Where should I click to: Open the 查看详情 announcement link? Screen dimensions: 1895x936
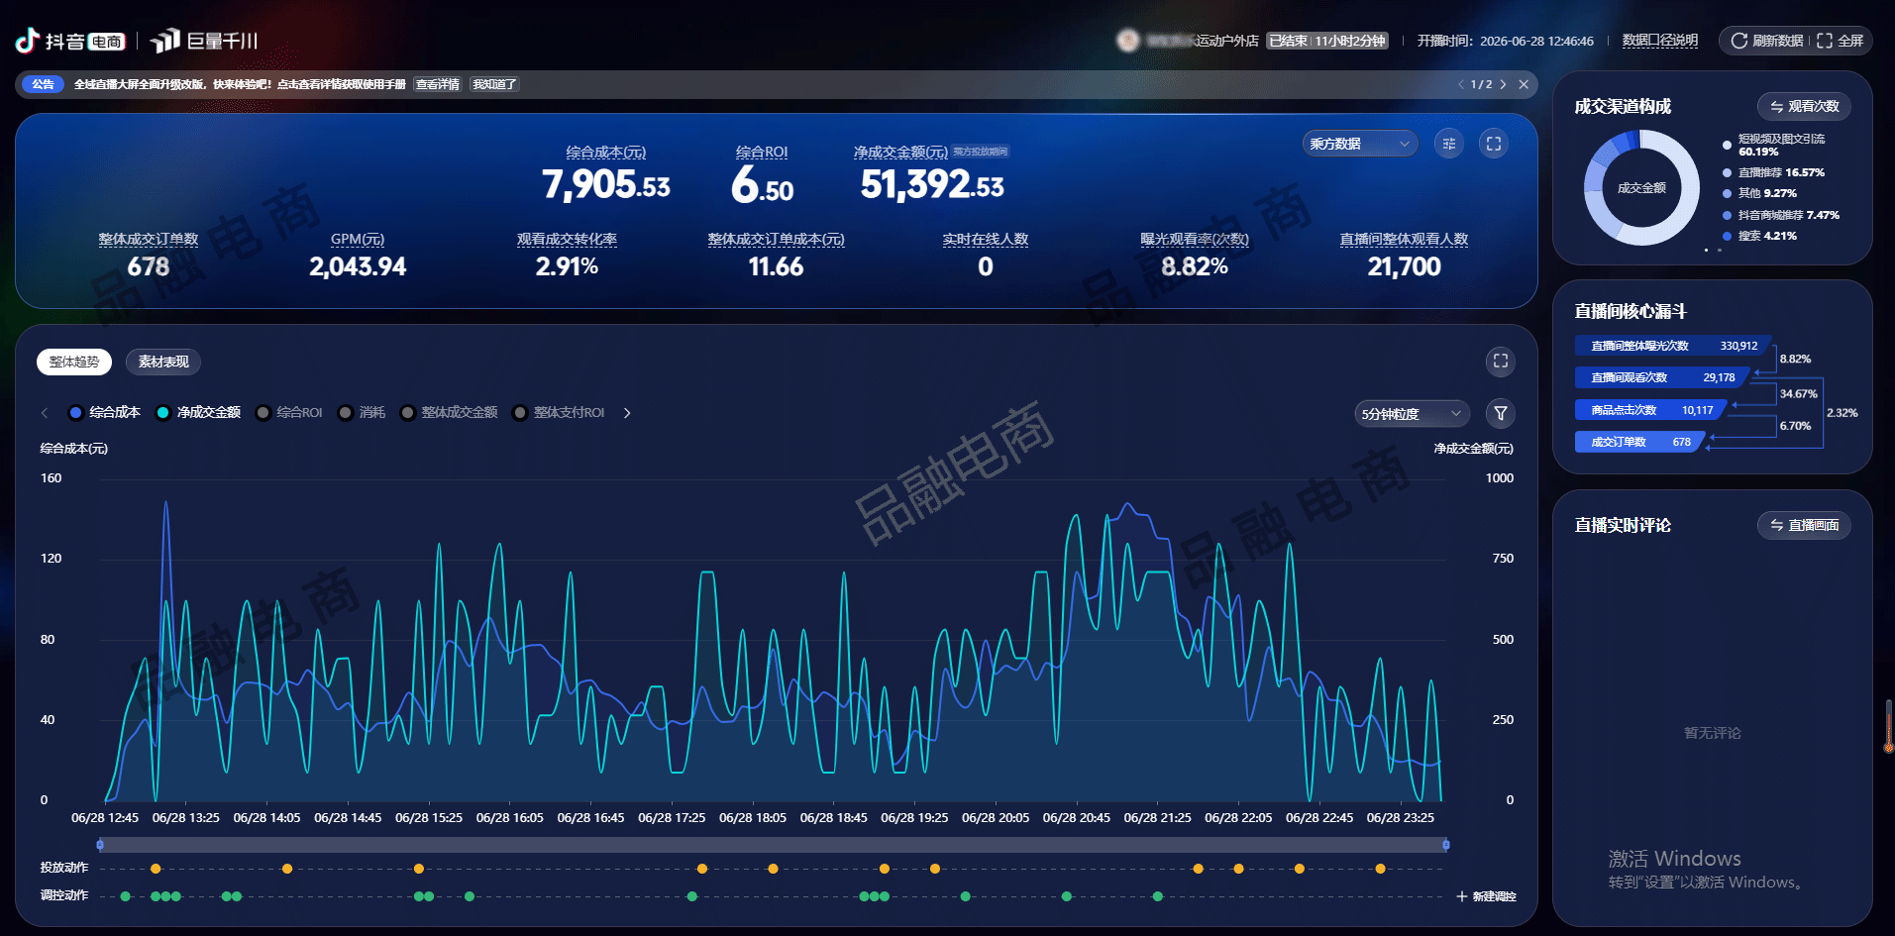[438, 84]
